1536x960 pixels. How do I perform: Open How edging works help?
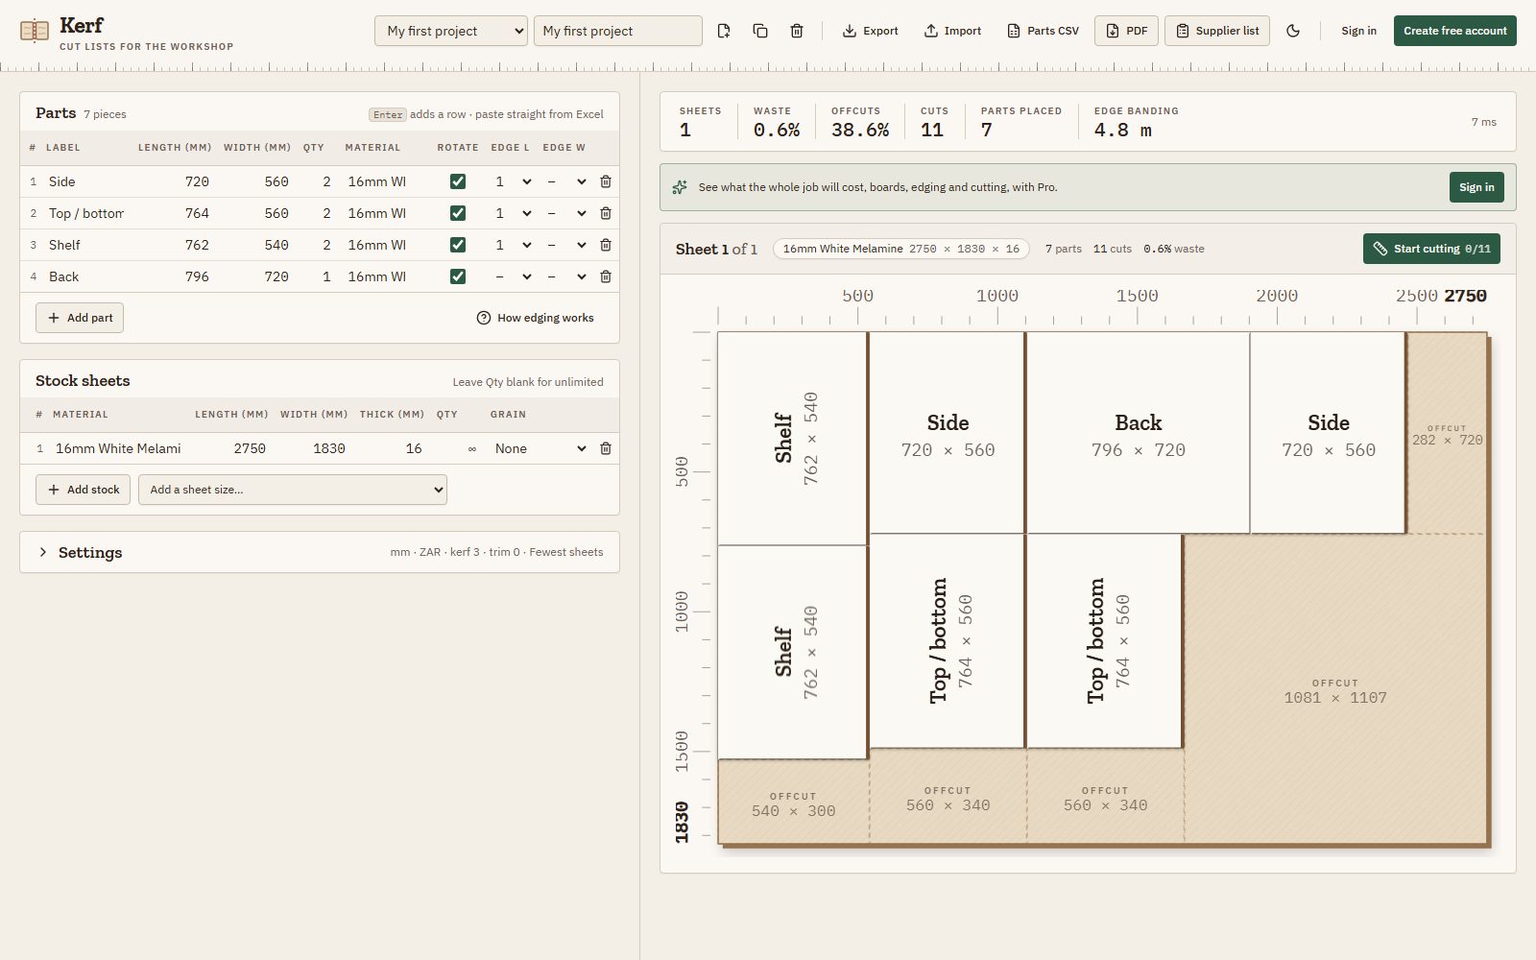click(x=536, y=318)
